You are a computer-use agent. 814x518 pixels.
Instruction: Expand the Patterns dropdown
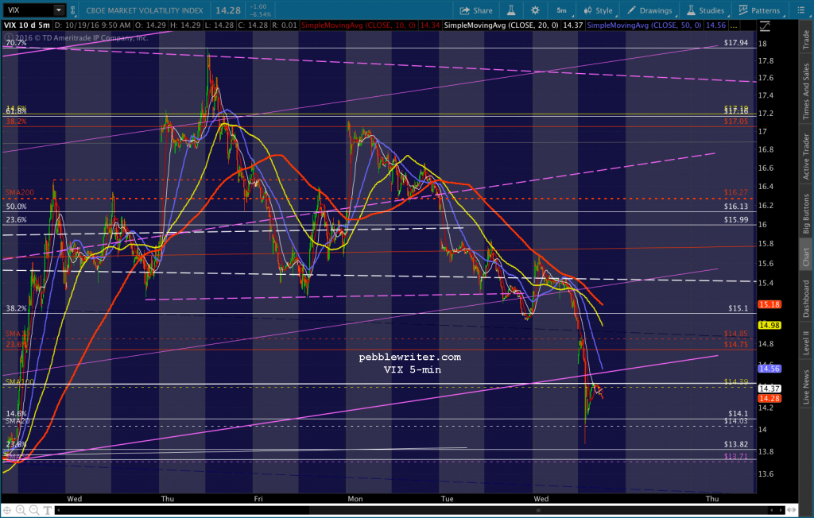[759, 10]
